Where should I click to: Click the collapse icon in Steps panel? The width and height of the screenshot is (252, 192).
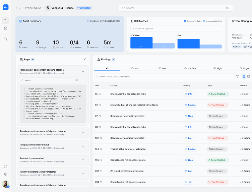point(85,59)
